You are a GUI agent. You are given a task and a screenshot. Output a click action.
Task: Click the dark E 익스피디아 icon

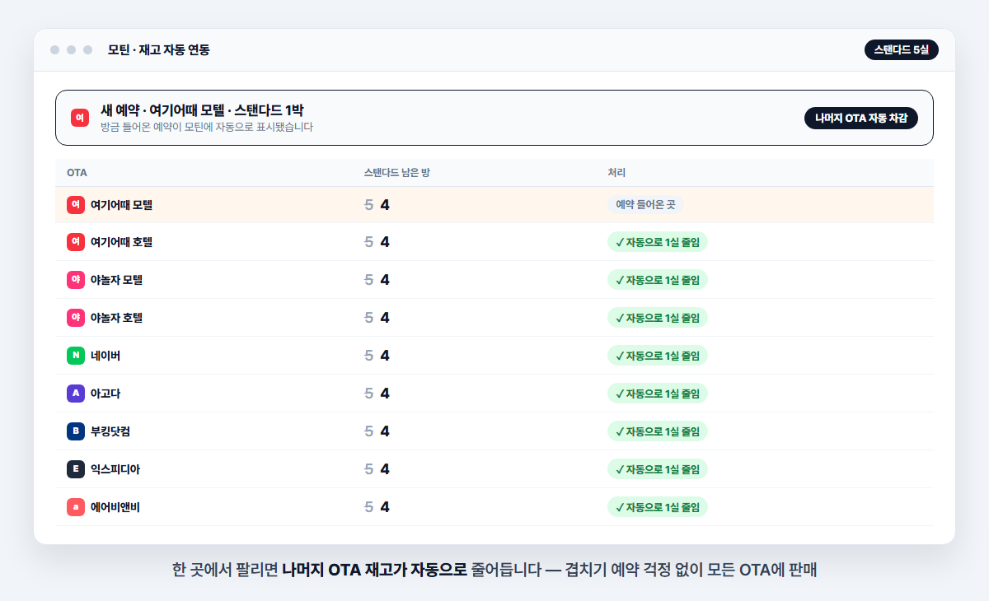pyautogui.click(x=76, y=469)
